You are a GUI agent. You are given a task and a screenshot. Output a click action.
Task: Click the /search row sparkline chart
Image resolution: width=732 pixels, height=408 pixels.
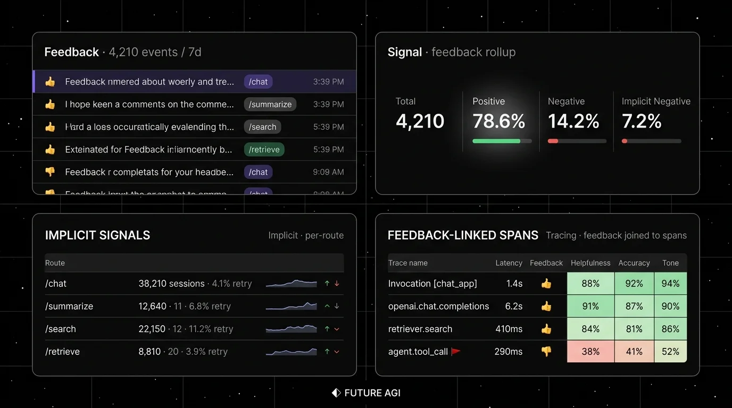click(291, 329)
